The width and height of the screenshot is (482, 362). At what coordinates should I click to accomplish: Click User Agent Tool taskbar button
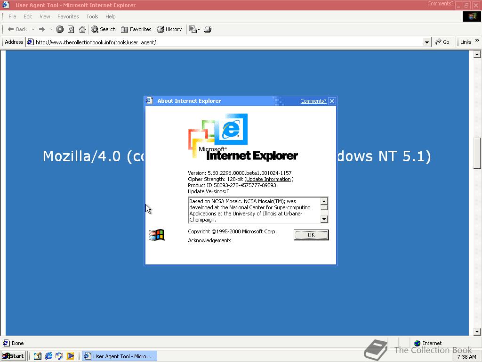(120, 356)
